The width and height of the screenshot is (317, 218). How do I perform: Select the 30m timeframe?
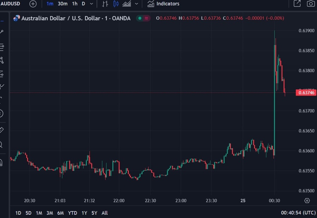click(x=63, y=4)
